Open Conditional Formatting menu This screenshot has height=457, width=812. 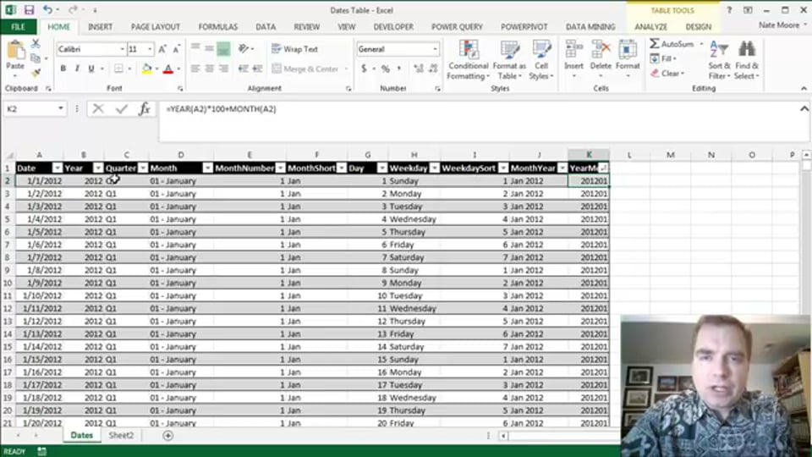(468, 60)
